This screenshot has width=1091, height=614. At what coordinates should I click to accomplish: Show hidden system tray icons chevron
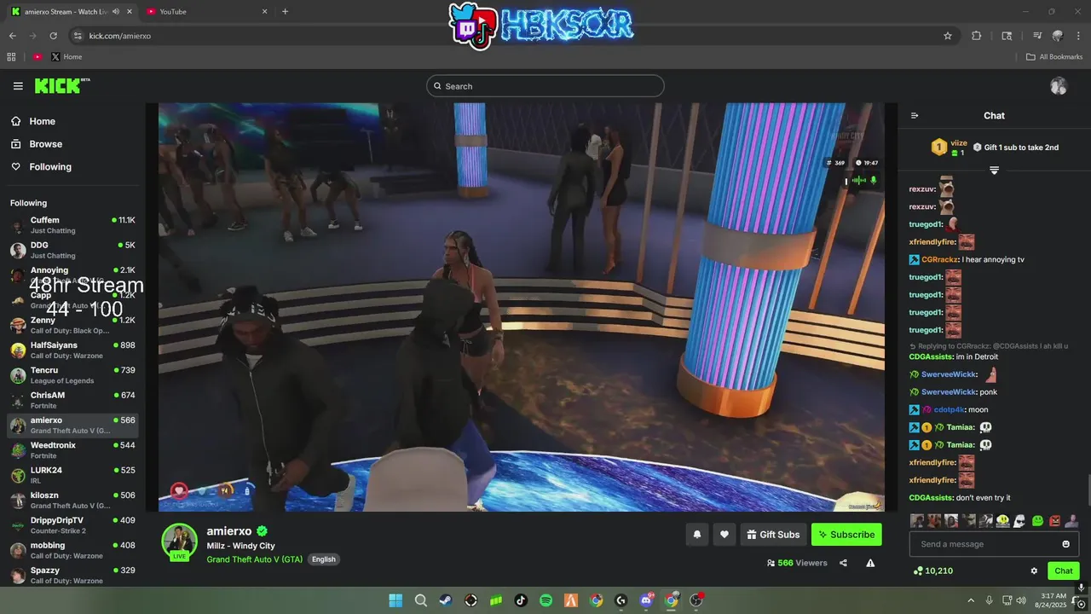click(970, 600)
